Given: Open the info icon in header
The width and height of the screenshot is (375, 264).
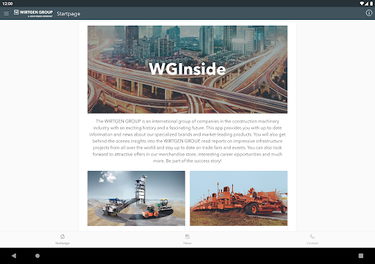Looking at the screenshot, I should 368,13.
